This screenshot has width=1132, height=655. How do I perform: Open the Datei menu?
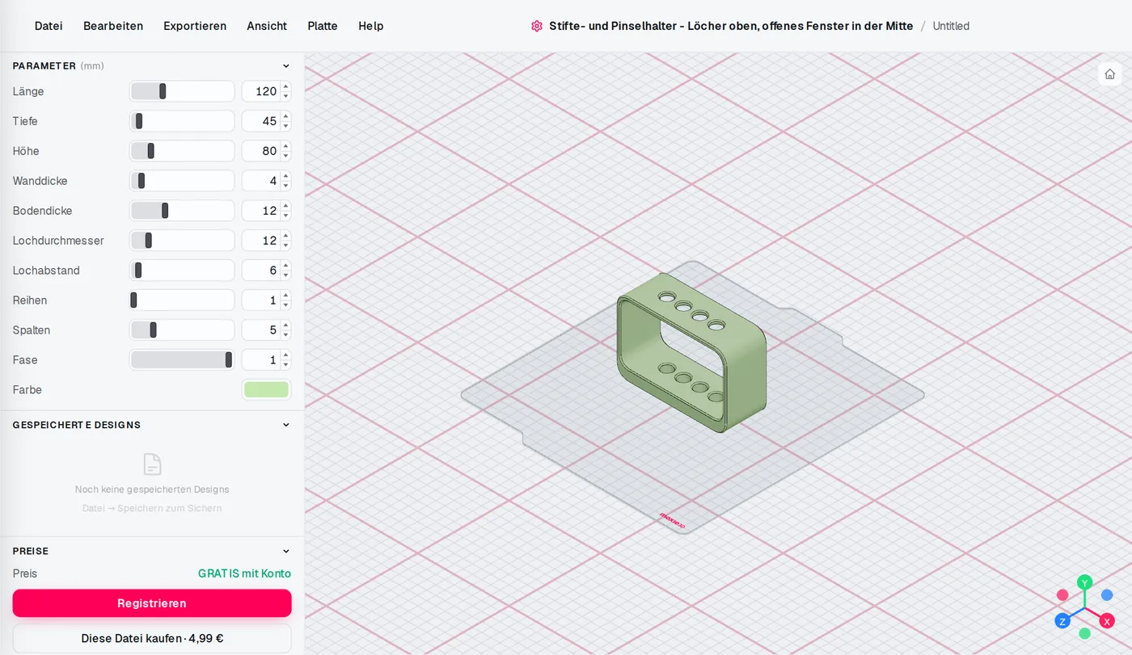coord(49,26)
